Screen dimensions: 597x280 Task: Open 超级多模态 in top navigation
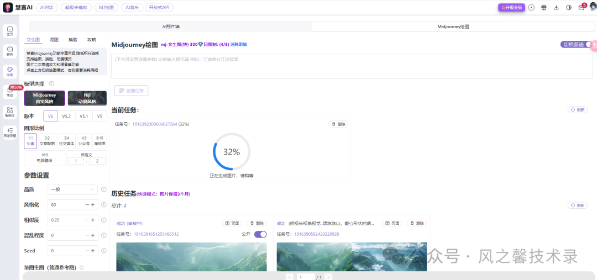pos(76,7)
